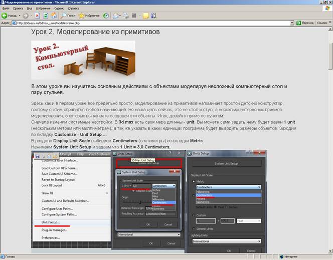Open International dropdown under Lighting Units

[x=227, y=241]
